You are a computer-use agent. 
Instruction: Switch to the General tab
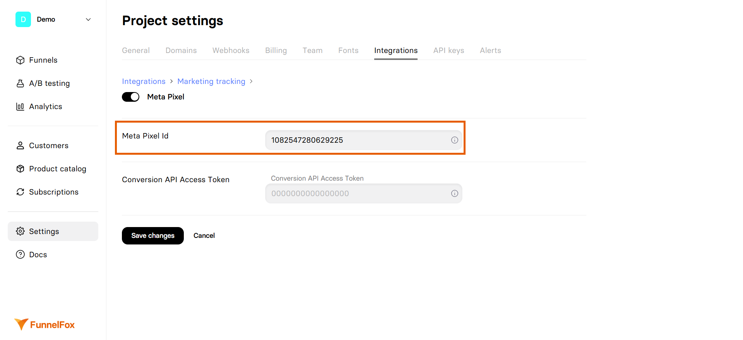click(136, 50)
